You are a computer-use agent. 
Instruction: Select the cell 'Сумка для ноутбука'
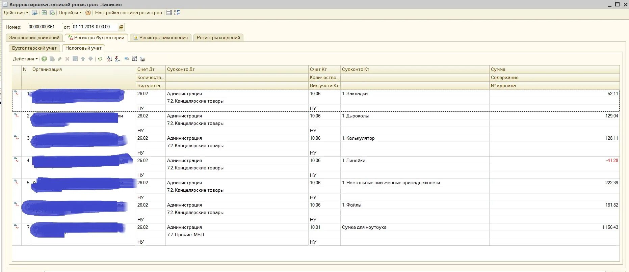[x=415, y=227]
